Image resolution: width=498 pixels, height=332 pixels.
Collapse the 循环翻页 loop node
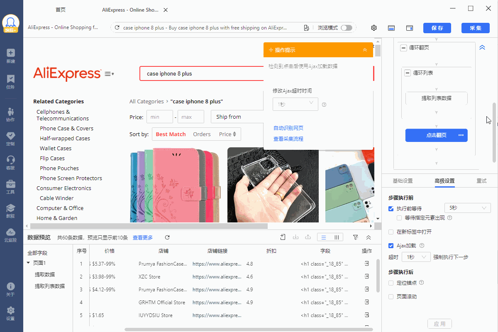(x=403, y=48)
